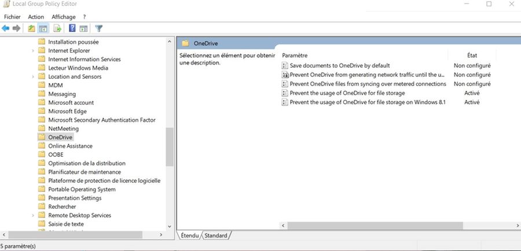Click the Filter funnel toolbar icon

point(98,28)
